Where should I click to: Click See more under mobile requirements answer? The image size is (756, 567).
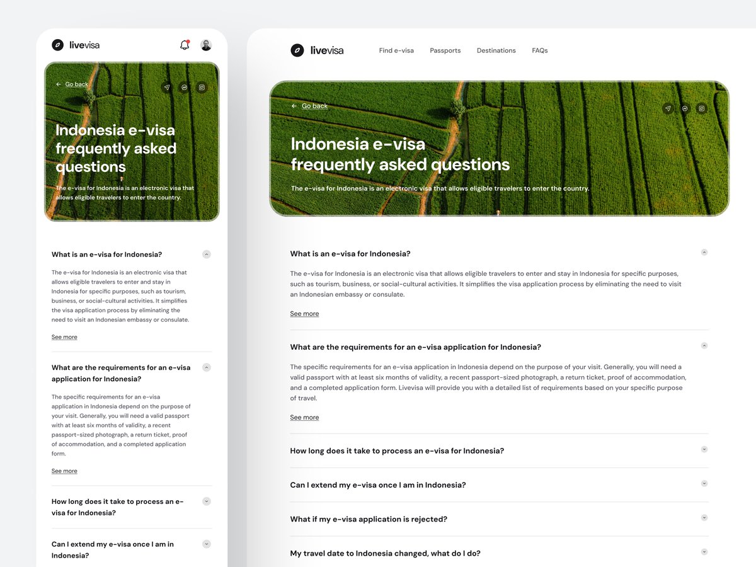pyautogui.click(x=64, y=471)
